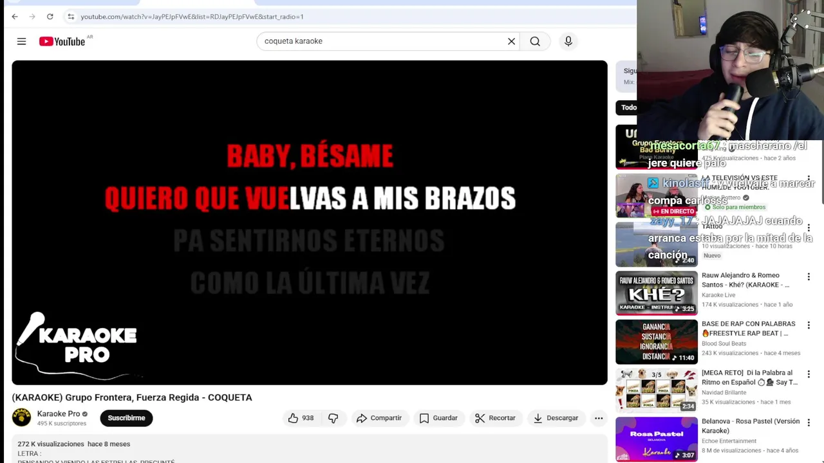
Task: Open 'Belanova - Rosa Pastel' video title
Action: [x=751, y=426]
